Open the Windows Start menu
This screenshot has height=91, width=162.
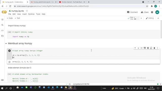[x=2, y=88]
